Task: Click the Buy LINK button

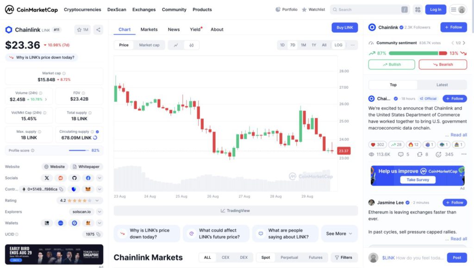Action: pyautogui.click(x=344, y=28)
